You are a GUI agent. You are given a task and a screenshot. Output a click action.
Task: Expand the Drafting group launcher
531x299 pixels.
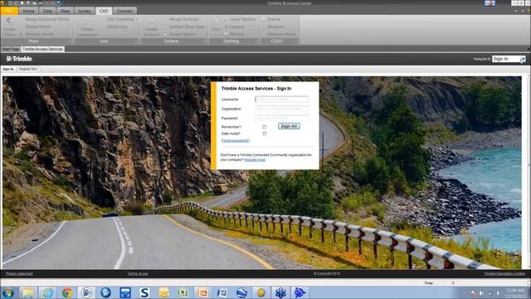[256, 42]
